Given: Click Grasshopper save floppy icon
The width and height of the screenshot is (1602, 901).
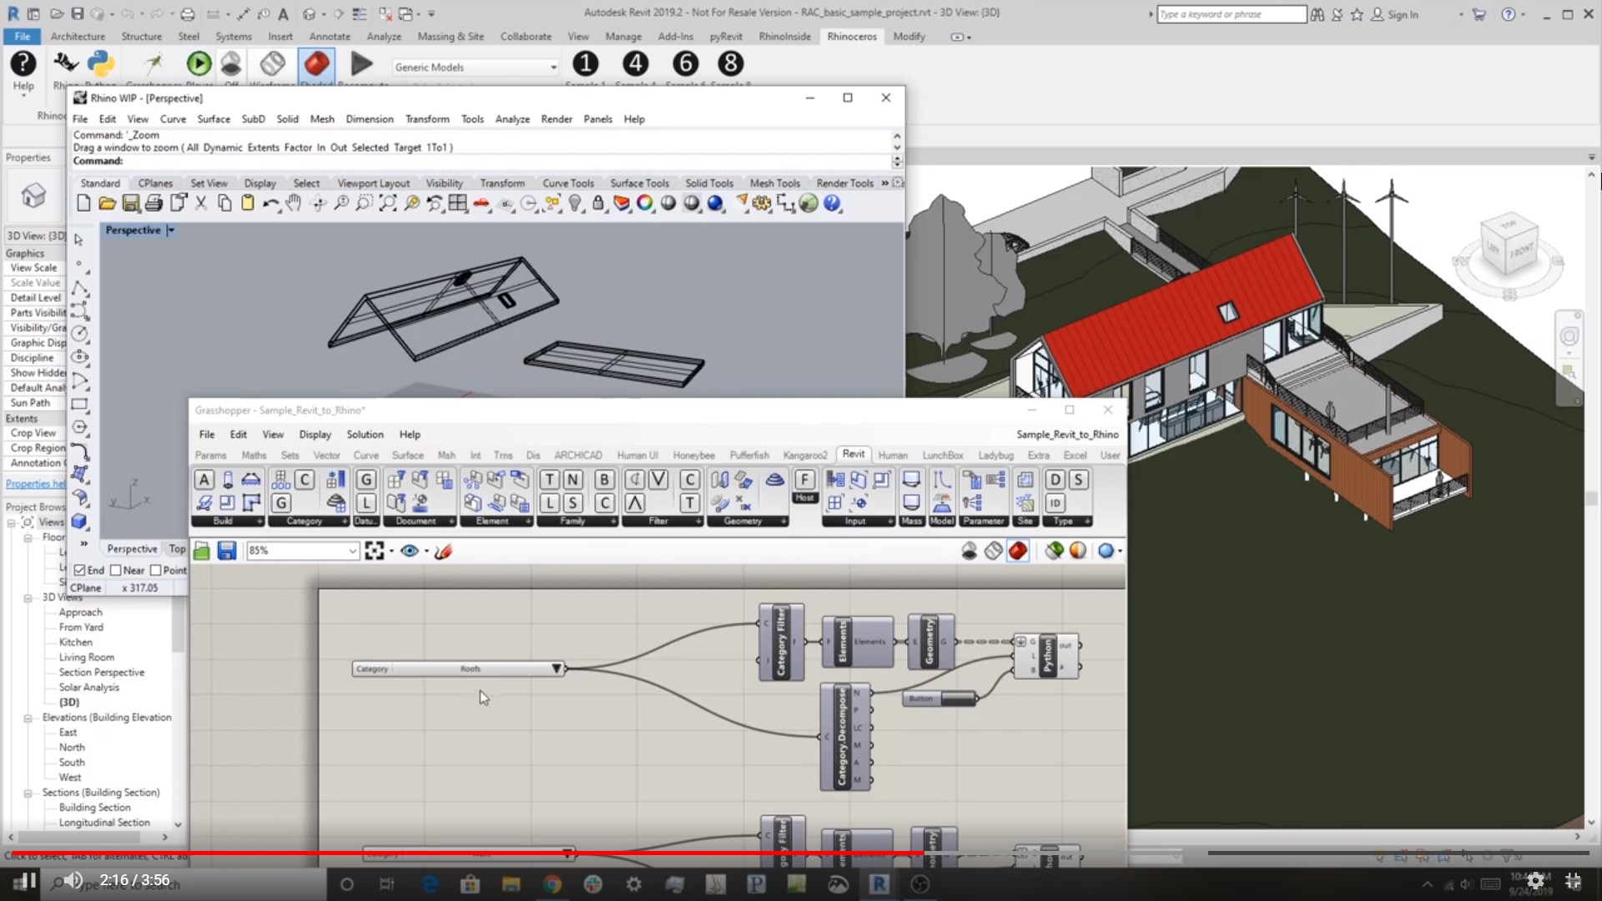Looking at the screenshot, I should [227, 551].
